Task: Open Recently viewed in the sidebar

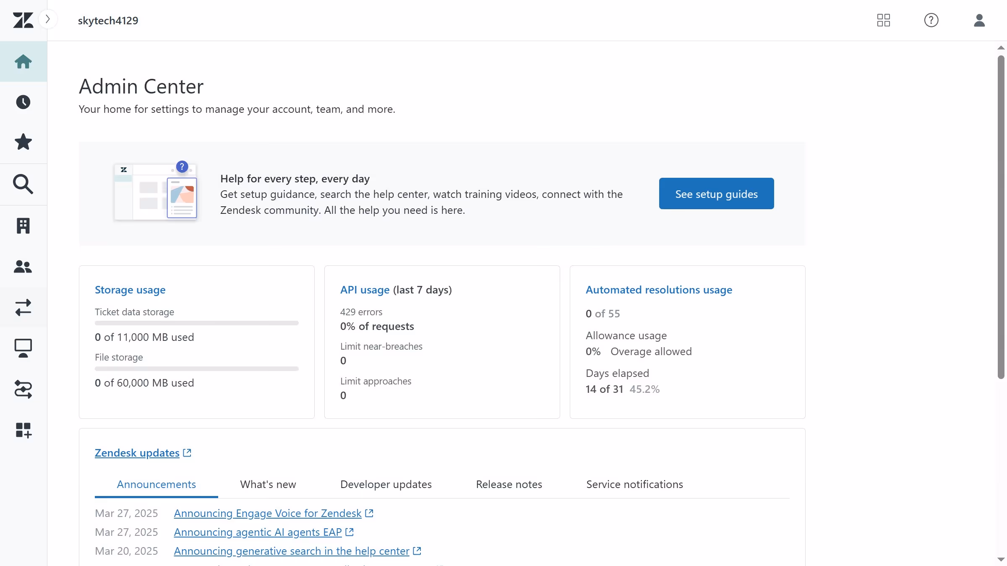Action: tap(23, 102)
